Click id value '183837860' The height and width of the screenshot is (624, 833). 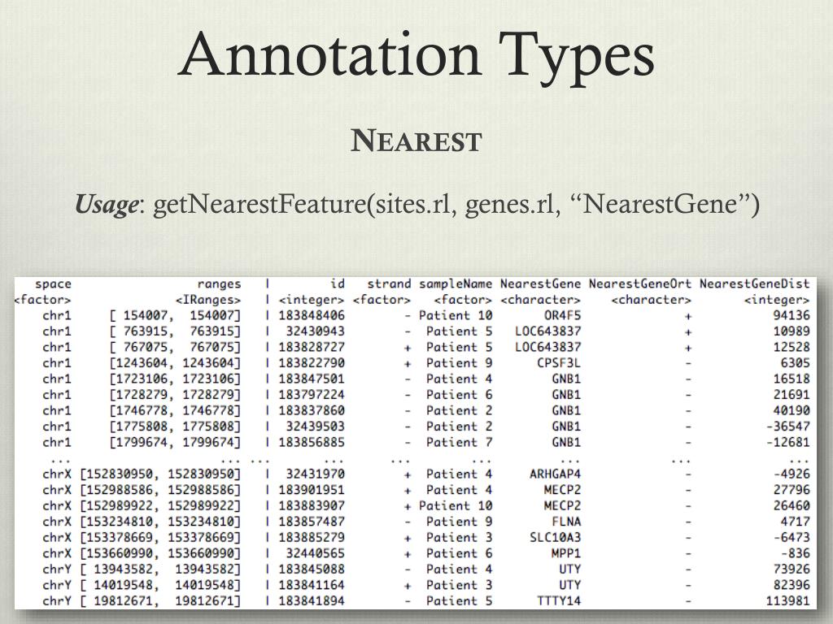point(312,411)
